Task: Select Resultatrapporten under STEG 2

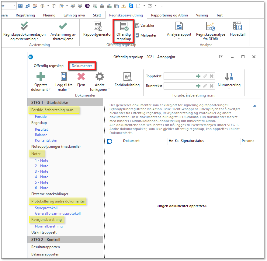Action: (46, 247)
